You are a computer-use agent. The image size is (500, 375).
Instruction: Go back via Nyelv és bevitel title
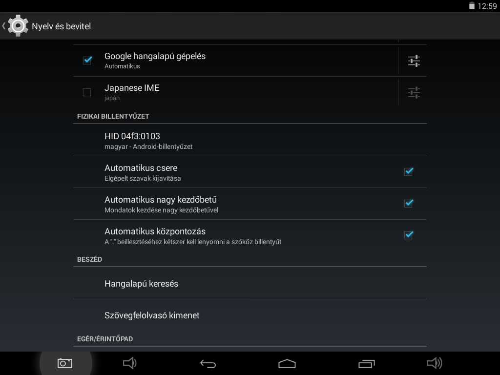(61, 26)
